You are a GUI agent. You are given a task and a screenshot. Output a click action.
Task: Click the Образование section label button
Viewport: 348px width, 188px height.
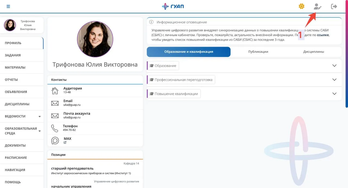pos(163,66)
